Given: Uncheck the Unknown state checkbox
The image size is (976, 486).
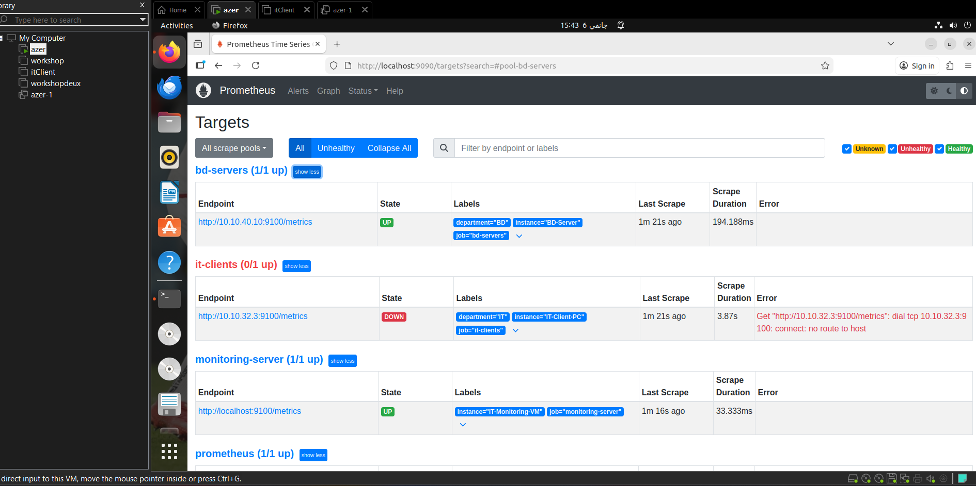Looking at the screenshot, I should 847,149.
